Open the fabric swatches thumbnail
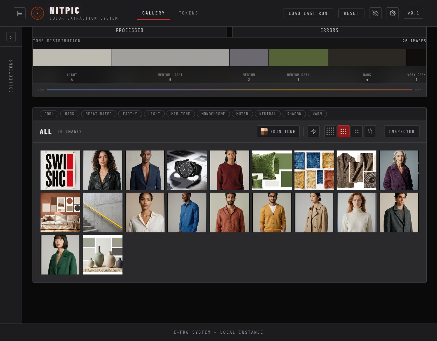437x341 pixels. click(314, 170)
